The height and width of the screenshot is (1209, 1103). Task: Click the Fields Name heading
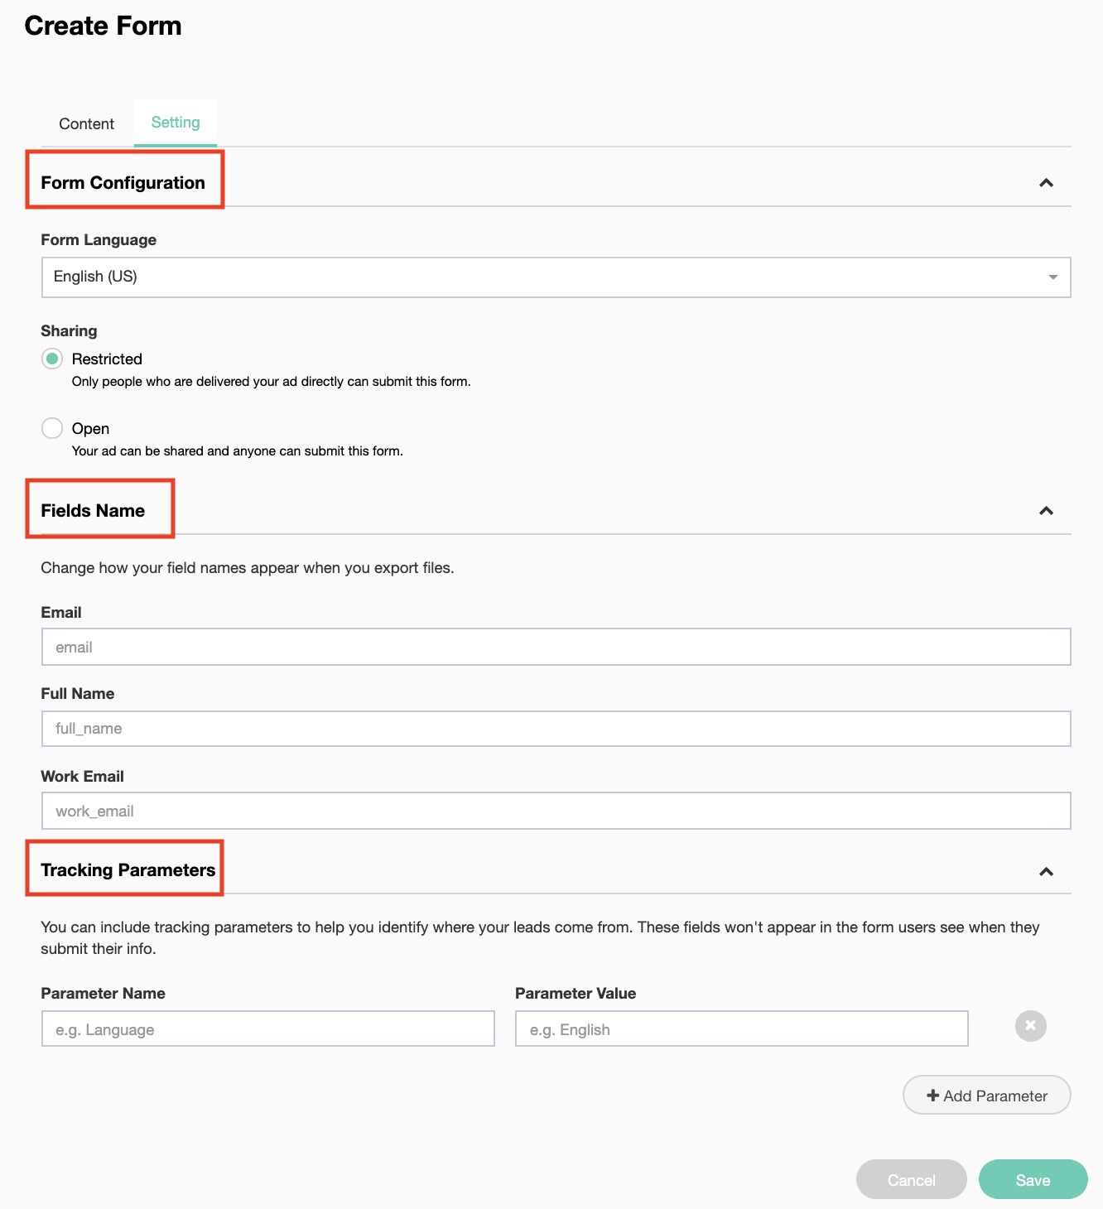93,511
